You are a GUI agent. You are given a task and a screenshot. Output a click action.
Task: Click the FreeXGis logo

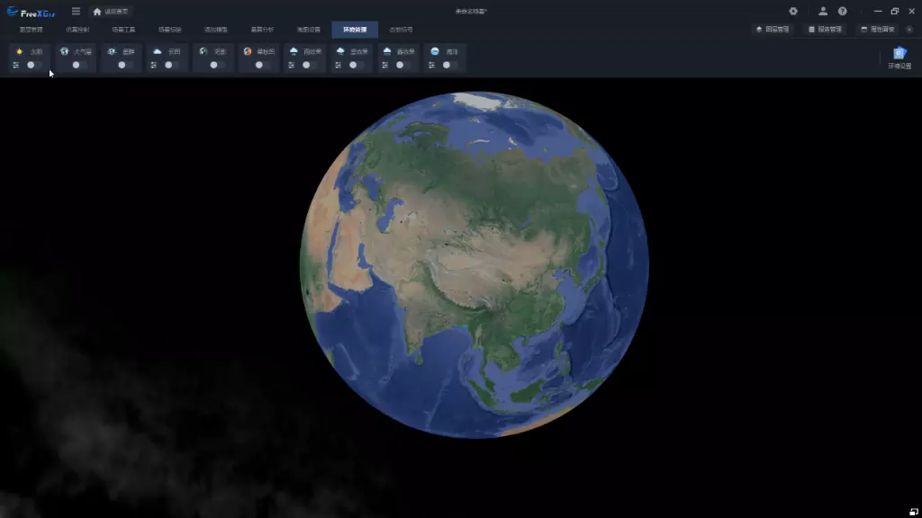[32, 12]
